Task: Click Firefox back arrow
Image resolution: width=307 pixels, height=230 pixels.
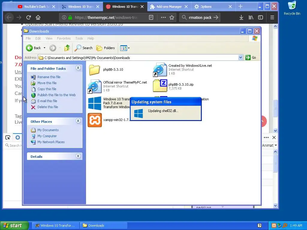Action: click(9, 17)
